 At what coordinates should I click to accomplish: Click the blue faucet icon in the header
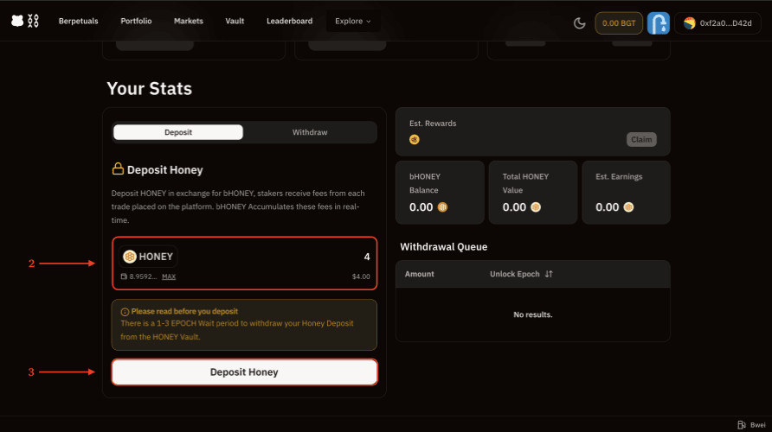(x=659, y=22)
